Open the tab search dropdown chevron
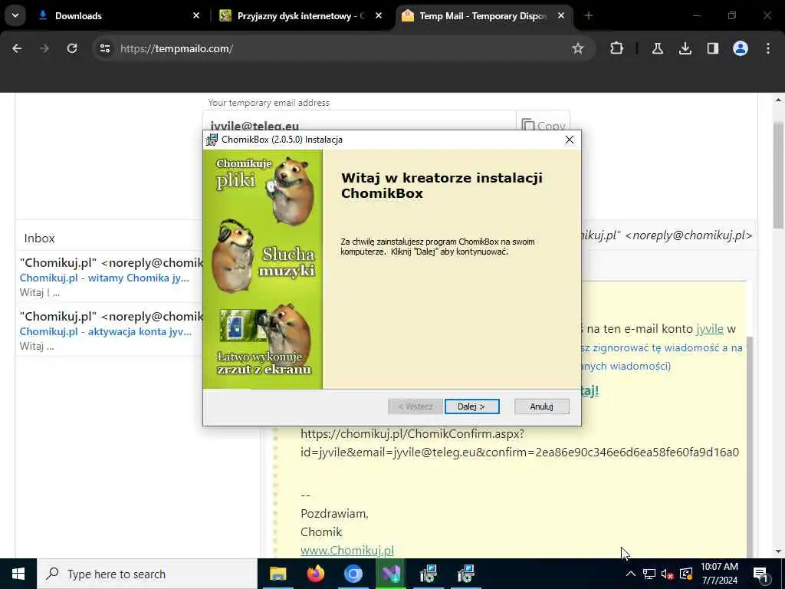Screen dimensions: 785x589 (x=15, y=15)
